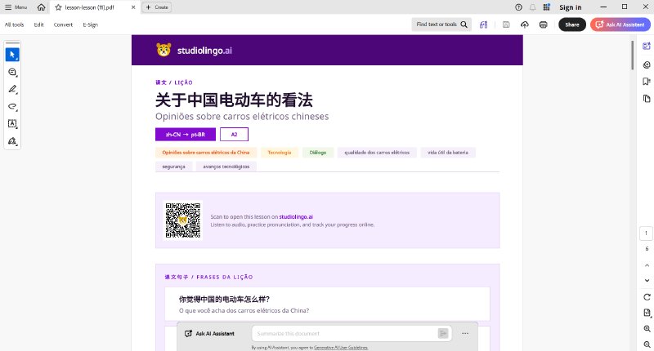Upload to cloud icon
Screen dimensions: 654x351
525,24
